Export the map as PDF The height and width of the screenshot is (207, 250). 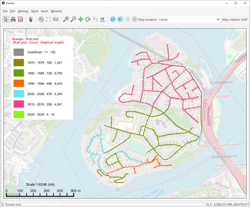(21, 19)
